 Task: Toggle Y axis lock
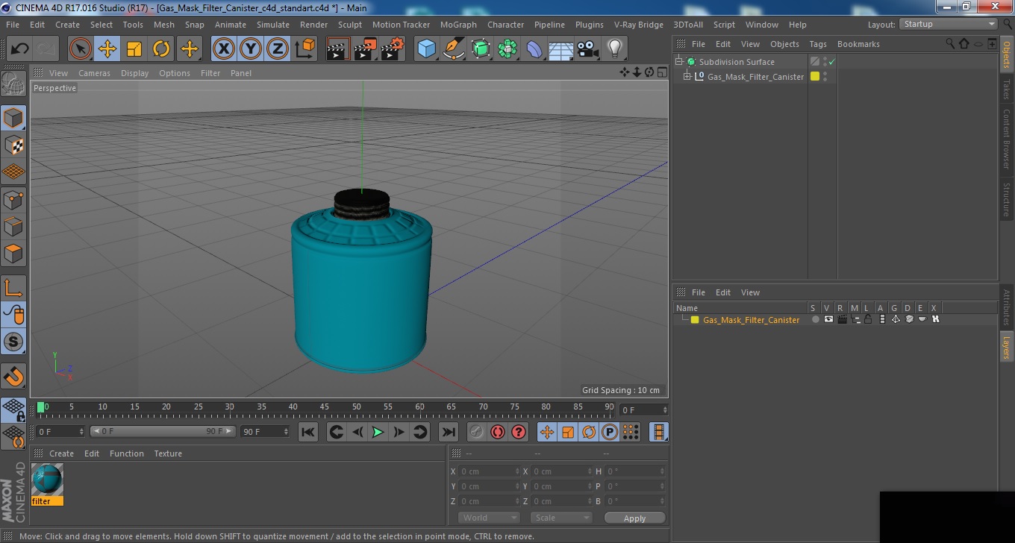(251, 49)
